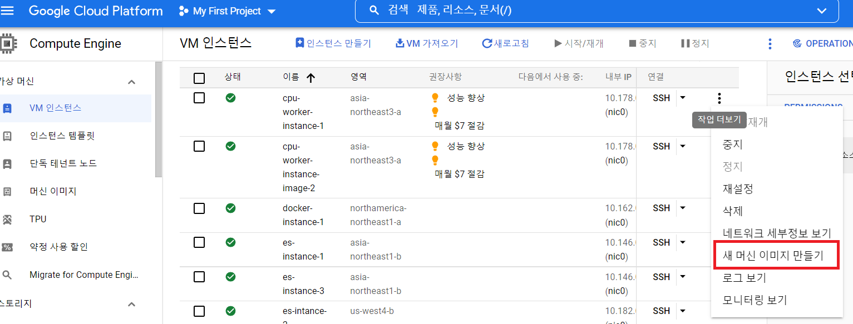Click the 매월 $7 절감 text for cpu-worker-instance-1
This screenshot has height=324, width=853.
[460, 126]
